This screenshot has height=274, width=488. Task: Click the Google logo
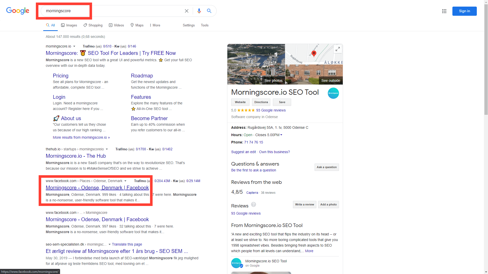(x=18, y=11)
